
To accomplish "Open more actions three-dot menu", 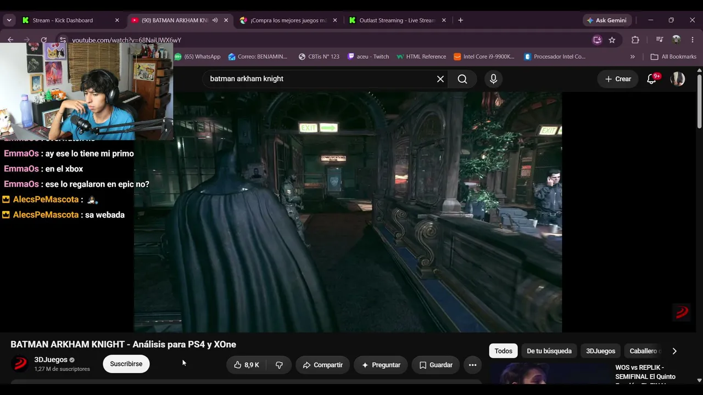I will coord(472,365).
